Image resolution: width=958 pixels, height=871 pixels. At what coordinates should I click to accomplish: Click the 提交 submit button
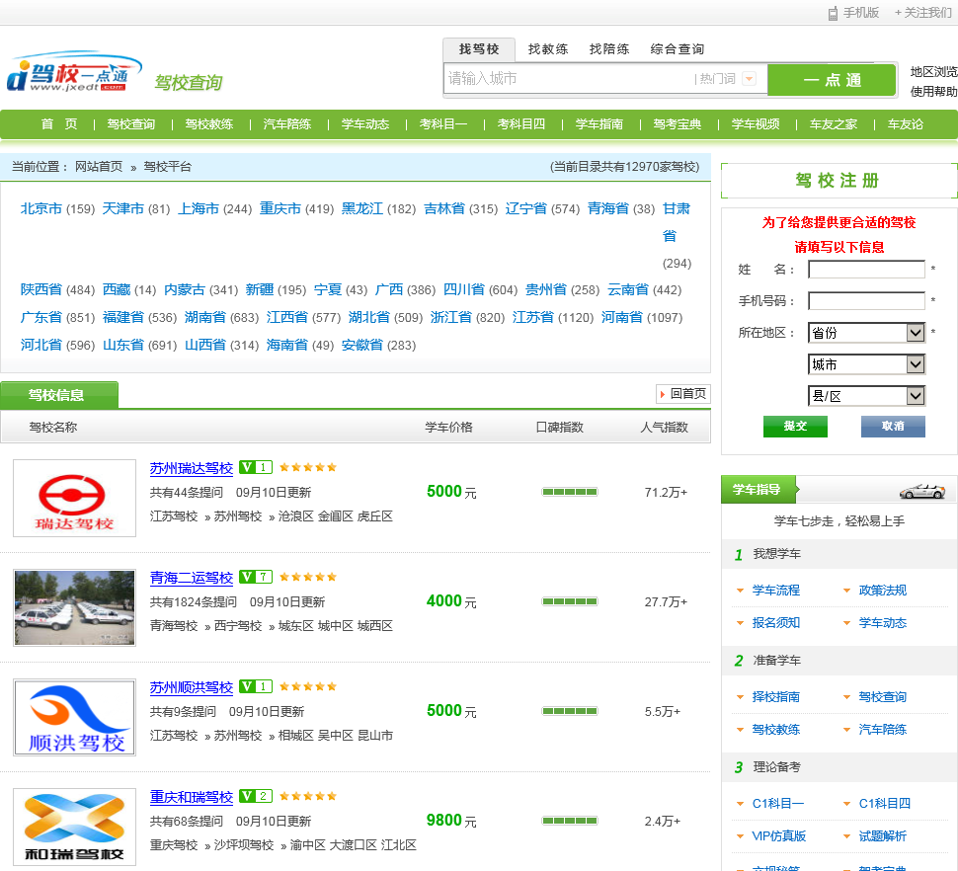[795, 426]
